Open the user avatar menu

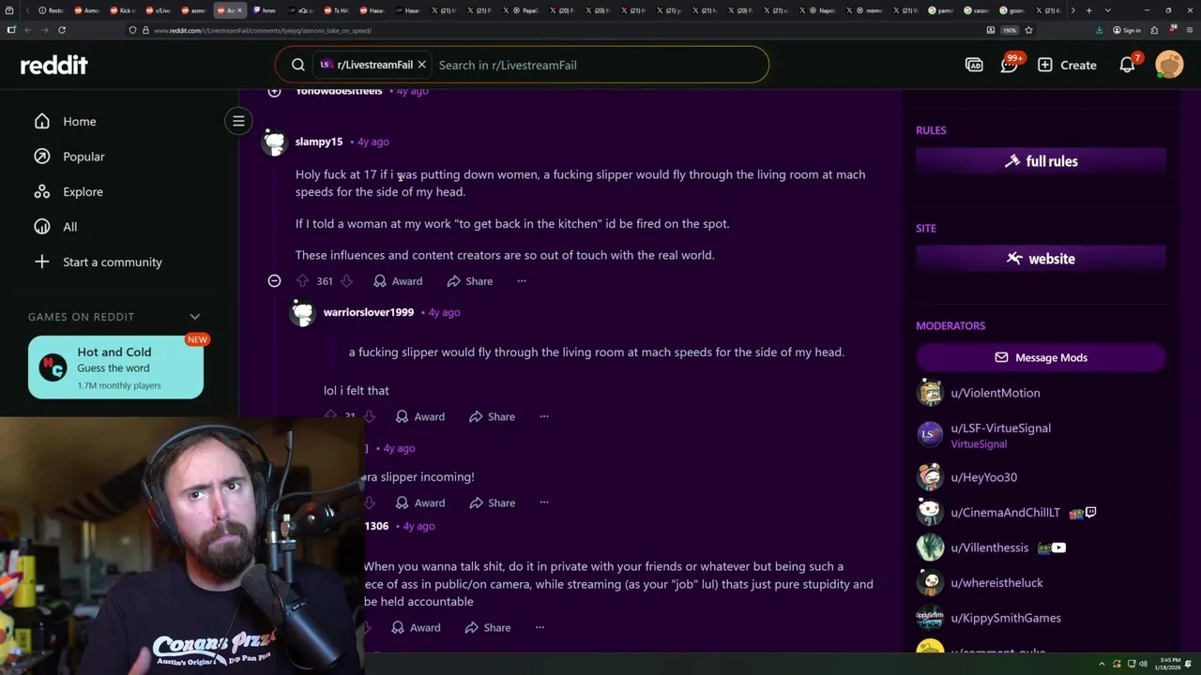(1169, 65)
